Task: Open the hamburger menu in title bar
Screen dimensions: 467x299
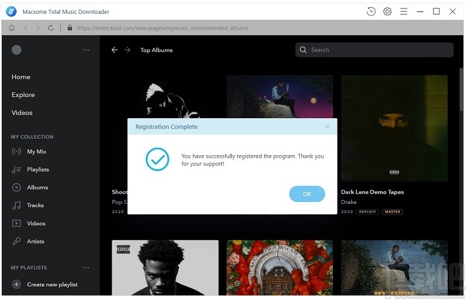Action: tap(404, 12)
